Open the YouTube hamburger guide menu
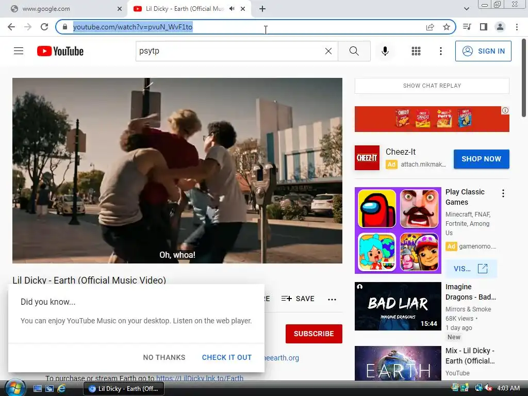Image resolution: width=528 pixels, height=396 pixels. pos(19,51)
